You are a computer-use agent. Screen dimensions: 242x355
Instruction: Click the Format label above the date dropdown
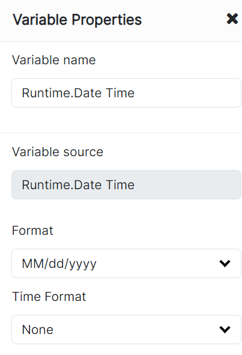click(32, 231)
